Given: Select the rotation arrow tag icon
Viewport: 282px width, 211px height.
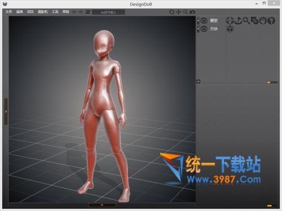Looking at the screenshot, I should (x=238, y=21).
